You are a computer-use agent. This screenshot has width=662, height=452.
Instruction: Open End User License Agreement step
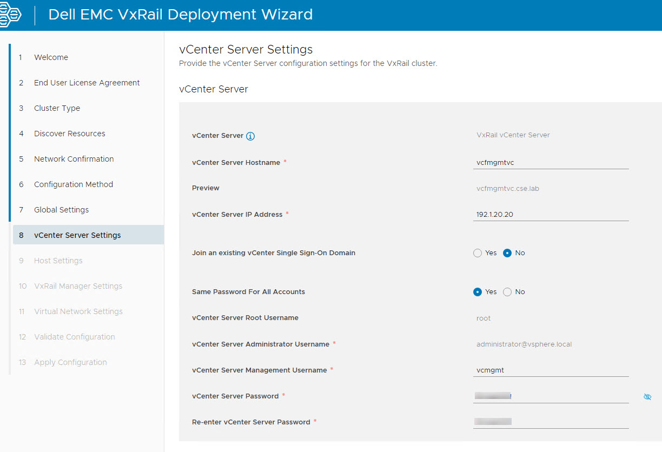pos(87,83)
